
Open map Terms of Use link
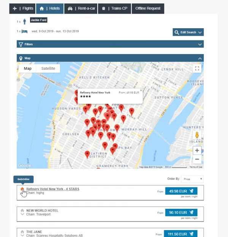click(196, 167)
